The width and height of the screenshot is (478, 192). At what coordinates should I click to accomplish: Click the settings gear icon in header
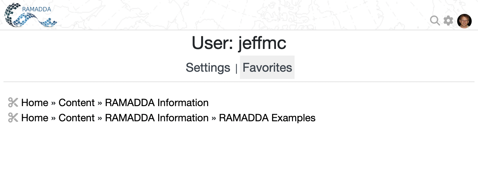click(448, 21)
